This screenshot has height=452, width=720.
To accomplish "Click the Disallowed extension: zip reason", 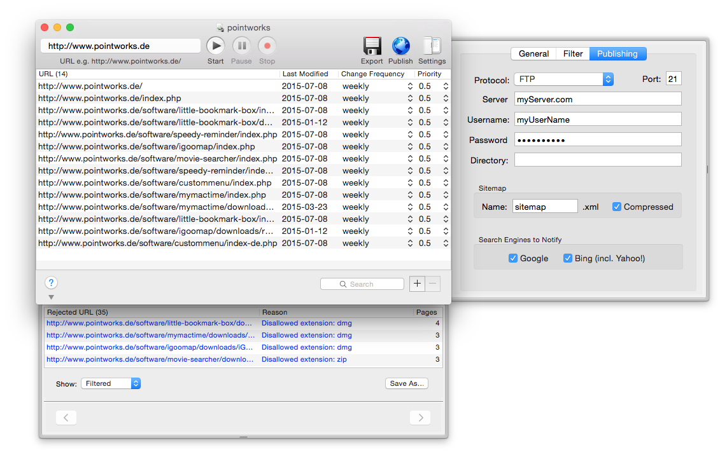I will point(304,359).
